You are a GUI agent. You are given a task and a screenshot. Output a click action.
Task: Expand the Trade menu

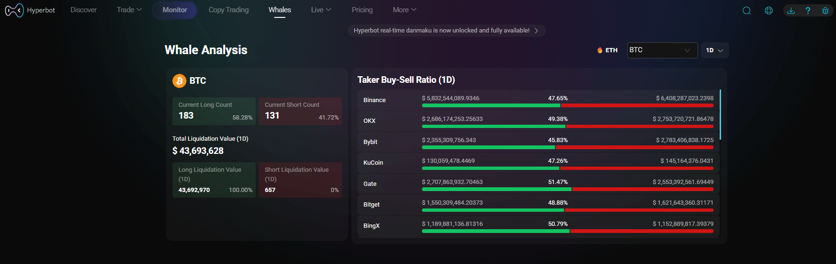coord(129,10)
